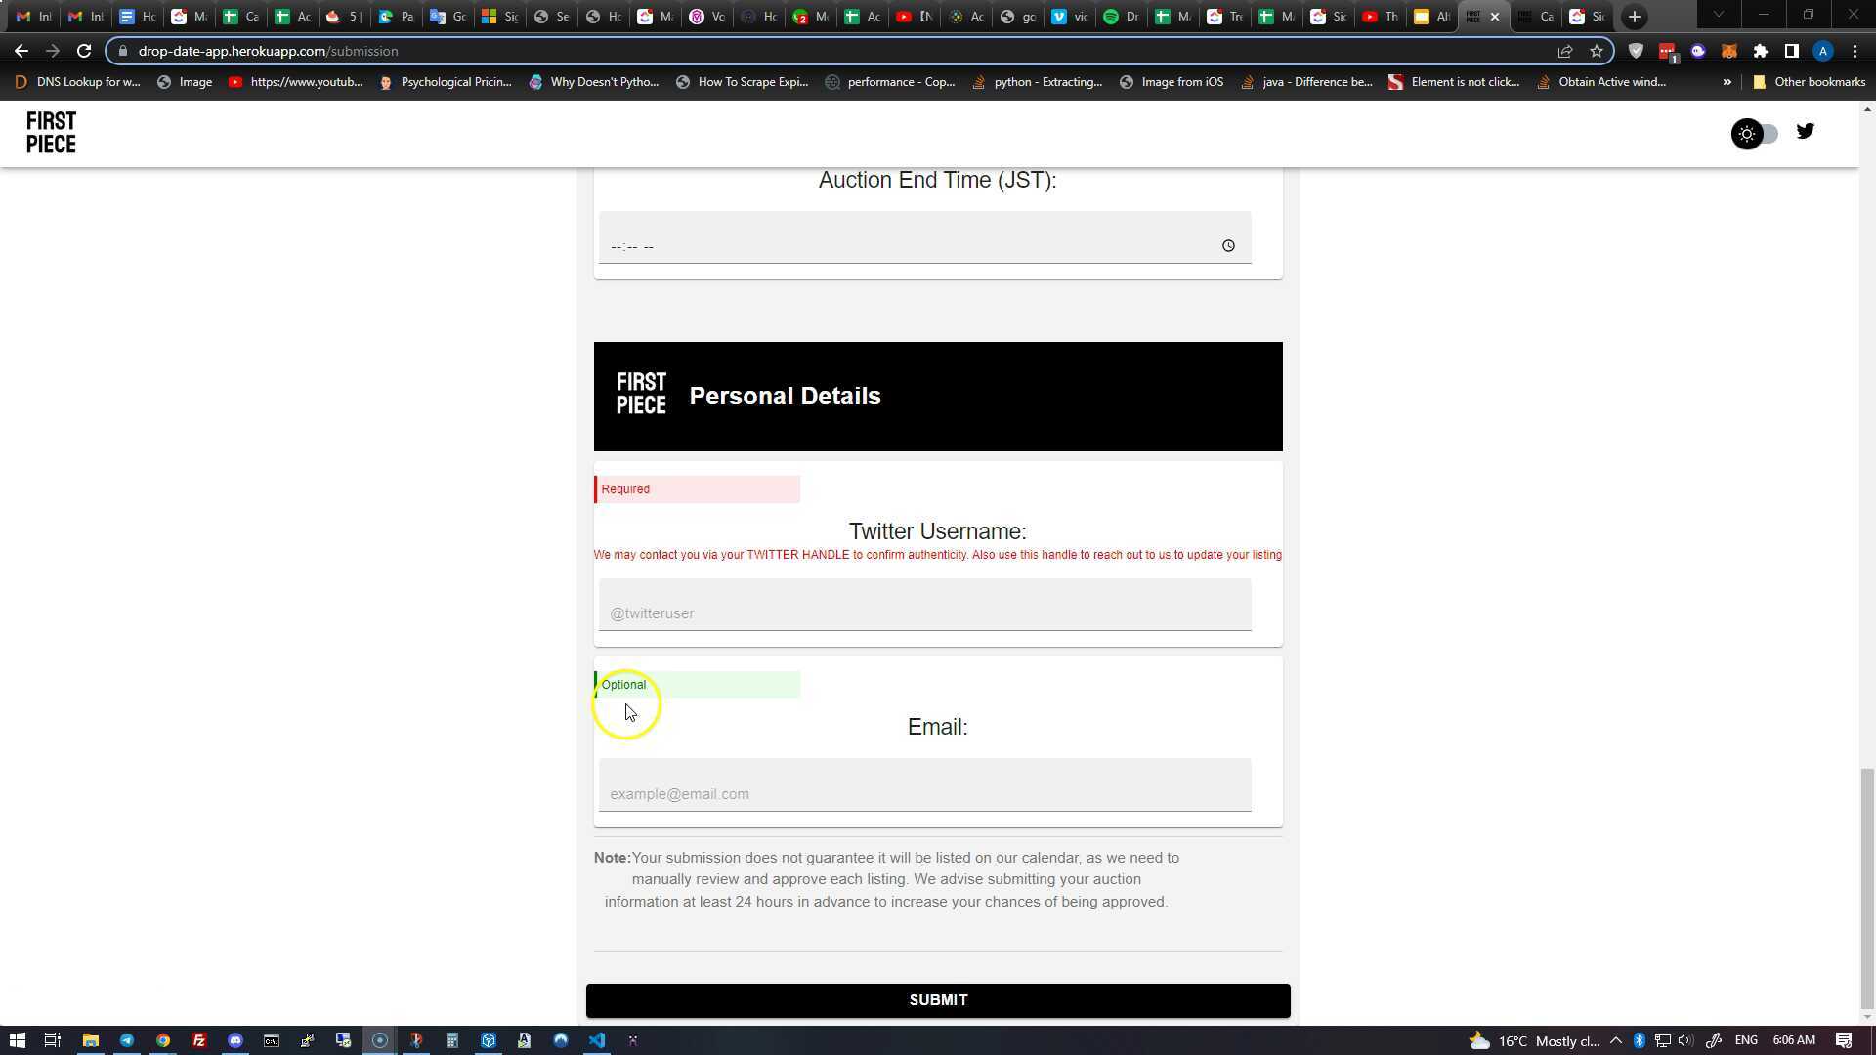Open the DNS Lookup bookmark
Screen dimensions: 1876x1055
[x=78, y=82]
